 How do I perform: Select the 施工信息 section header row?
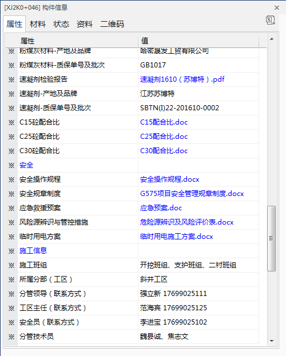[132, 251]
